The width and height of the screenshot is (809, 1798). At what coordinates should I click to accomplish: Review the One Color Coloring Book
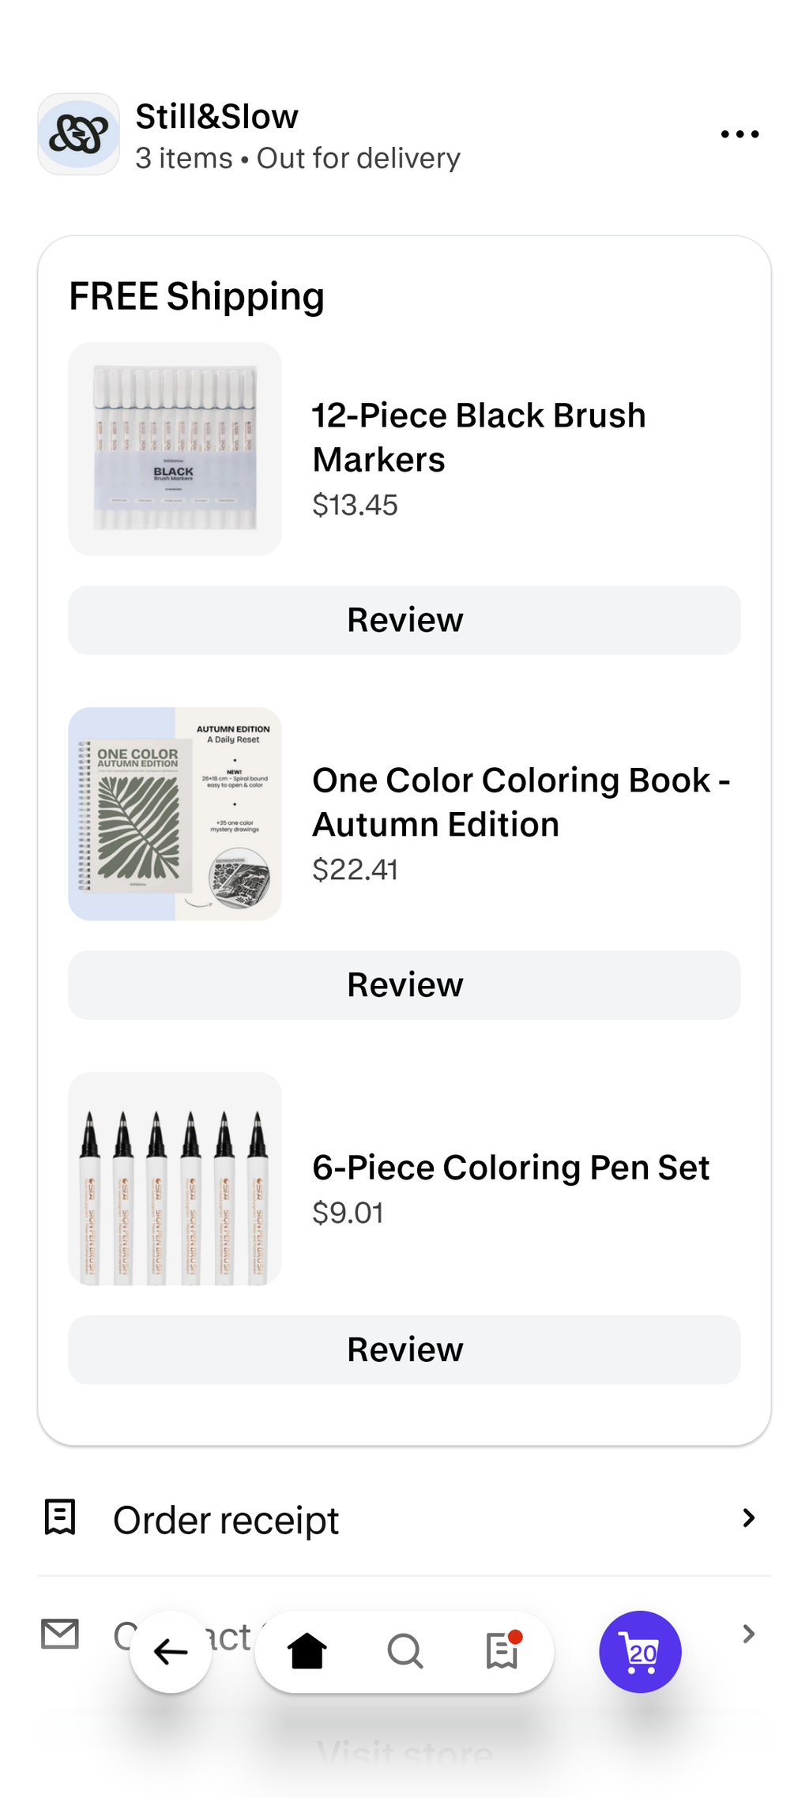[404, 985]
